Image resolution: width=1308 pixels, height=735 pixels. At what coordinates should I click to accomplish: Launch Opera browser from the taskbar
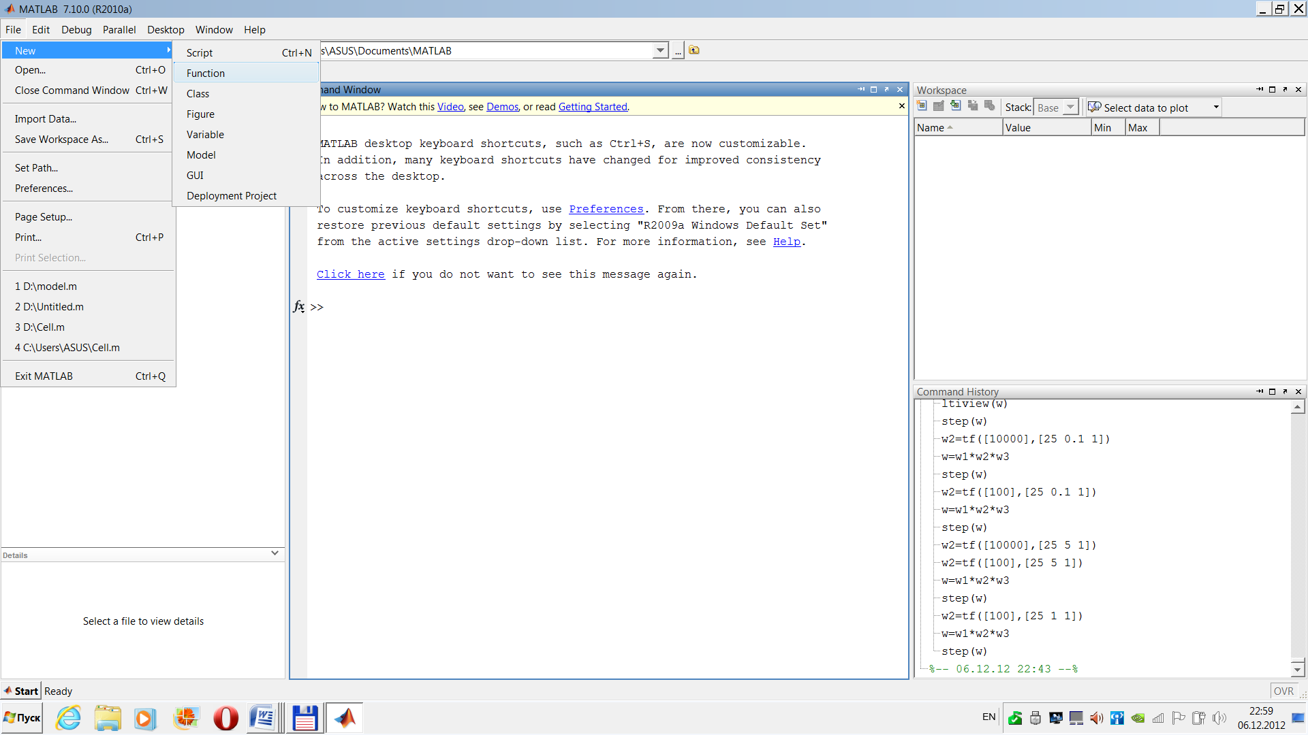point(225,718)
